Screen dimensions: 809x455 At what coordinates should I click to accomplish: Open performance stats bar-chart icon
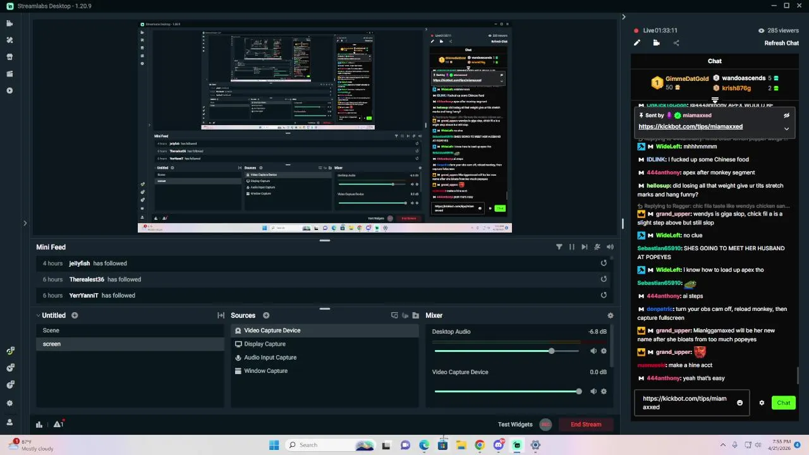pyautogui.click(x=39, y=425)
